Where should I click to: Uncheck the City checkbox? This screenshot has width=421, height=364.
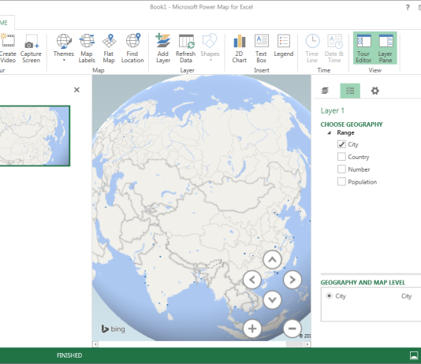click(x=341, y=144)
